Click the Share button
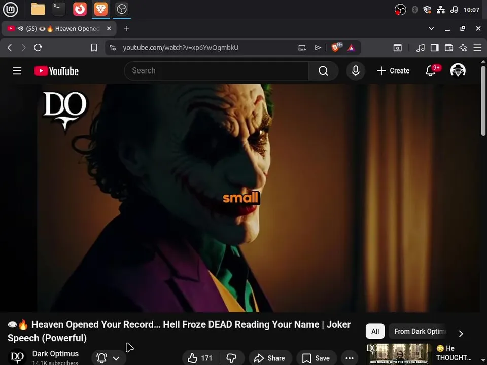The width and height of the screenshot is (487, 365). click(269, 358)
